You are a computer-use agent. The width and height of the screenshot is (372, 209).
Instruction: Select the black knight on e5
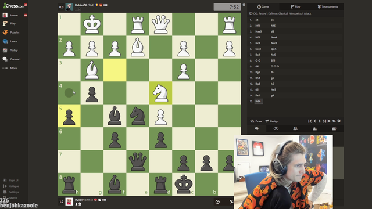click(x=138, y=116)
